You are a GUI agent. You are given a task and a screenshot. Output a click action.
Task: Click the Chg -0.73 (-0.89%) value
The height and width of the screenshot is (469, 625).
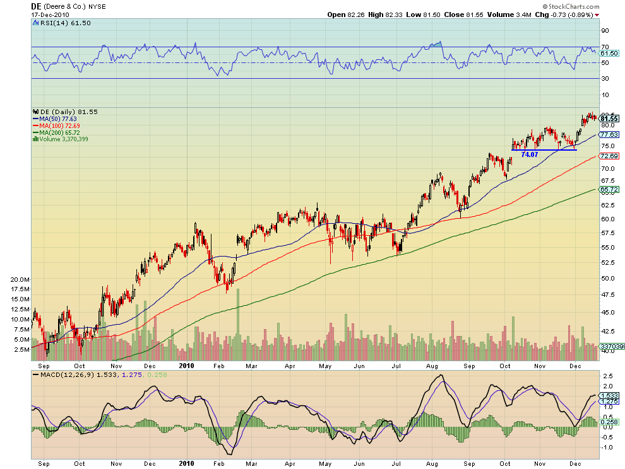pyautogui.click(x=564, y=14)
